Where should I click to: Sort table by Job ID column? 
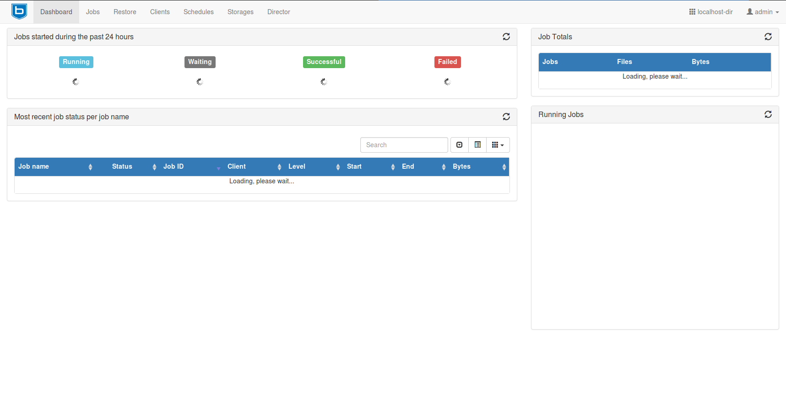173,166
